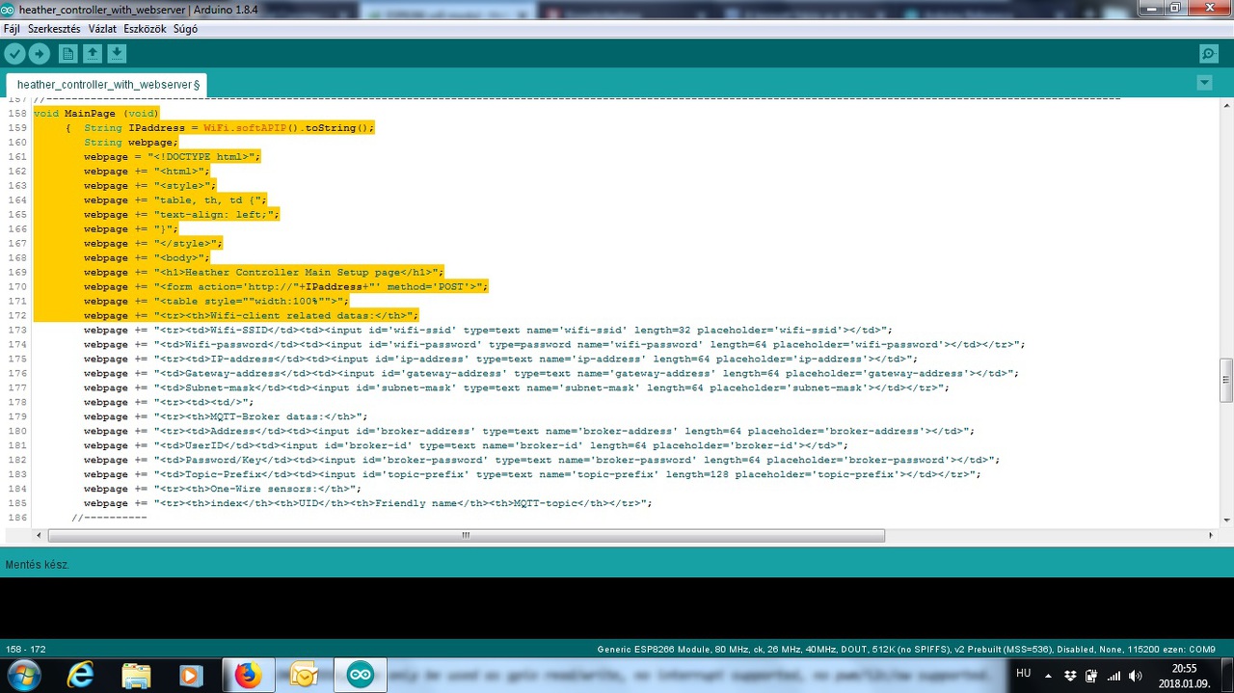This screenshot has width=1234, height=693.
Task: Click the vertical scrollbar thumb in editor
Action: pyautogui.click(x=1226, y=380)
